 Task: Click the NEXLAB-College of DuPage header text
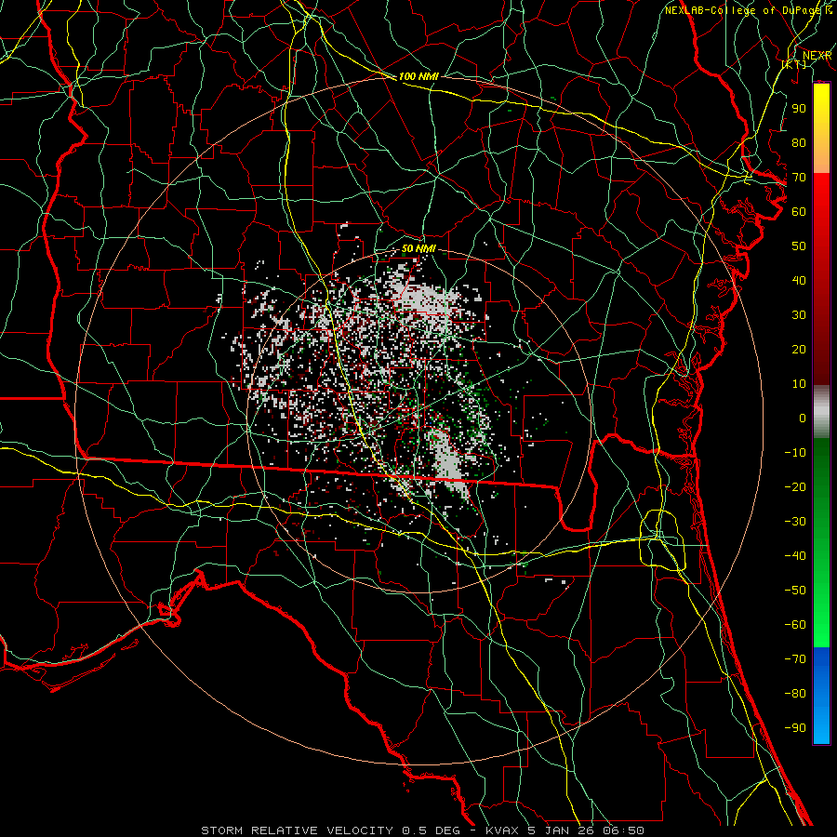tap(743, 10)
